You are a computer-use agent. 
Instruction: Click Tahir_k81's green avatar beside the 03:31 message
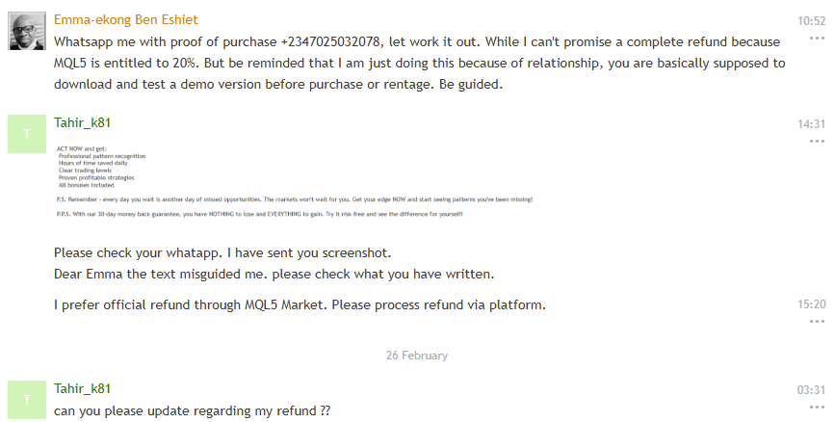(x=26, y=399)
